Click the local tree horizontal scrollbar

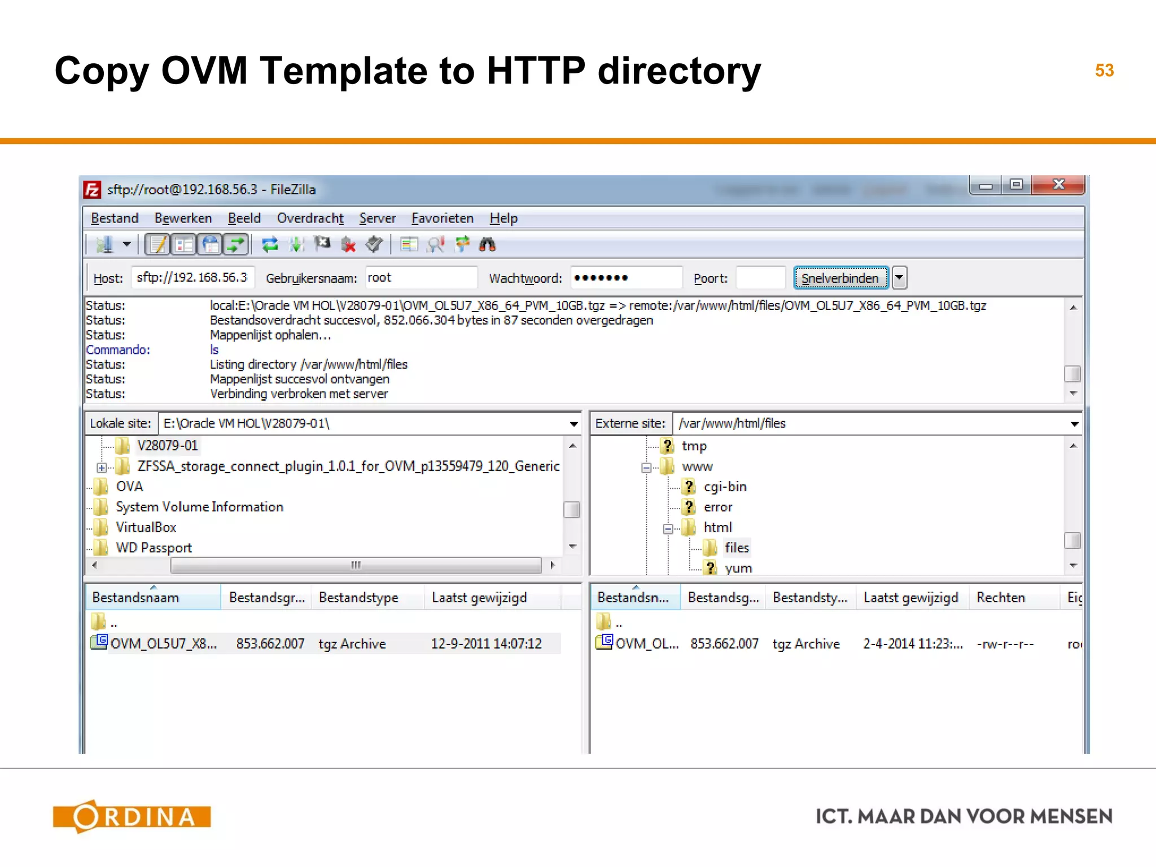356,565
